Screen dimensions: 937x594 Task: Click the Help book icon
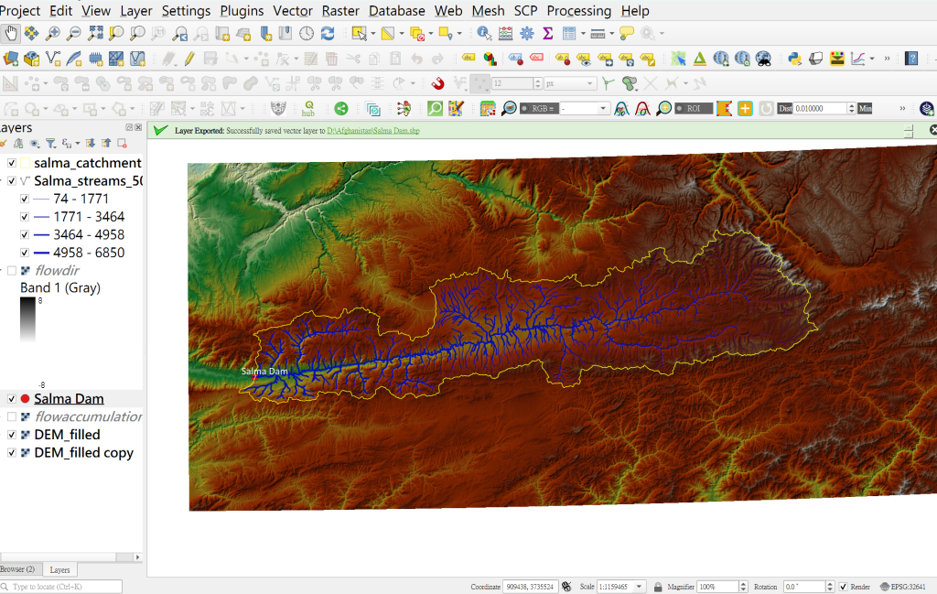[911, 59]
